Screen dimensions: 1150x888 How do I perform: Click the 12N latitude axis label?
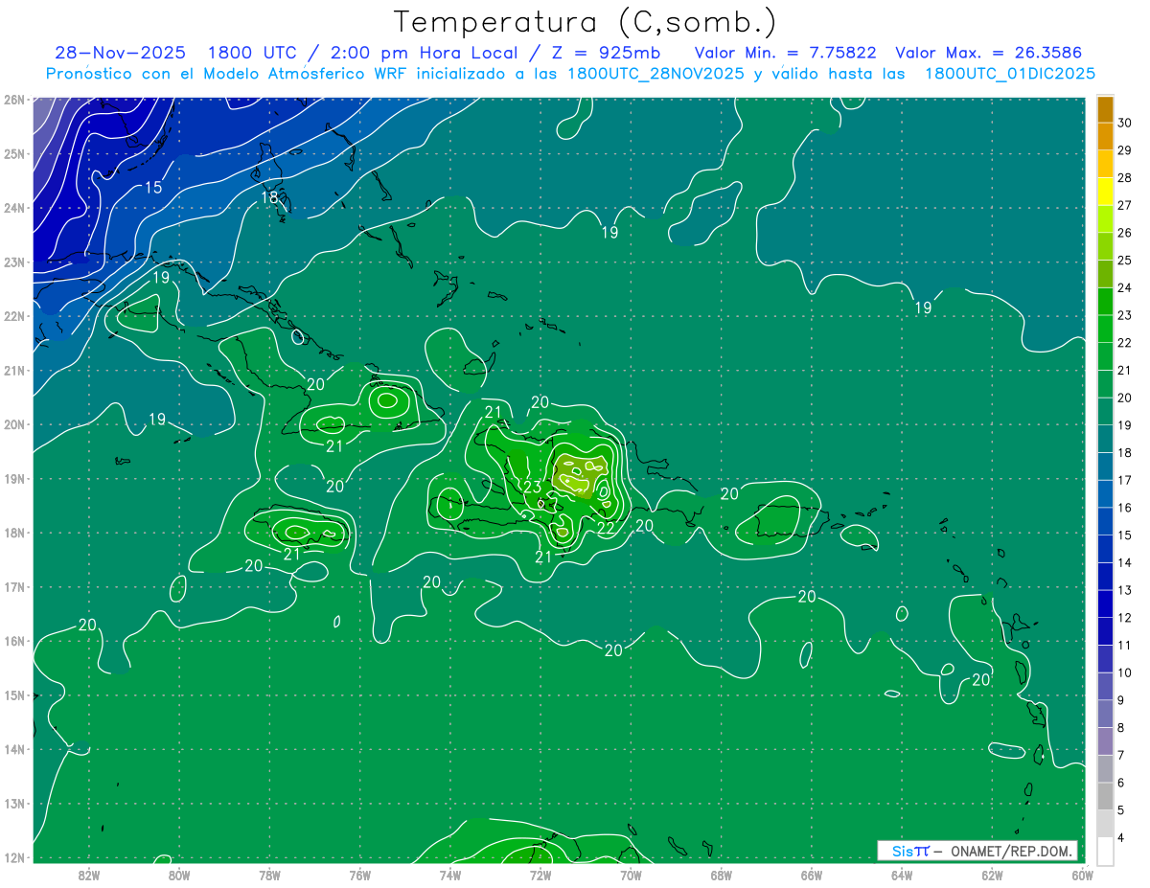coord(13,857)
